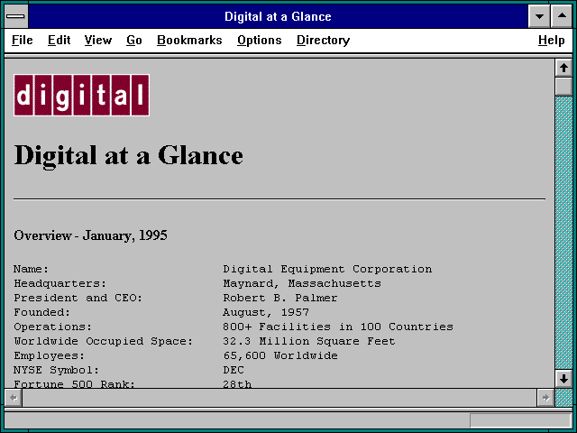Click 'Overview - January, 1995' subheading
Image resolution: width=577 pixels, height=433 pixels.
[x=90, y=235]
